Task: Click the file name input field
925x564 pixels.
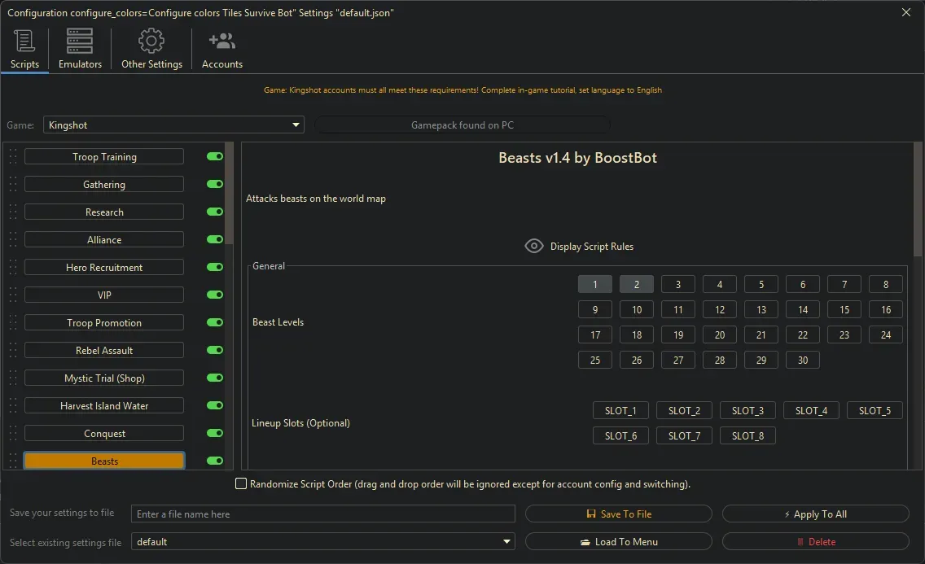Action: [x=323, y=514]
